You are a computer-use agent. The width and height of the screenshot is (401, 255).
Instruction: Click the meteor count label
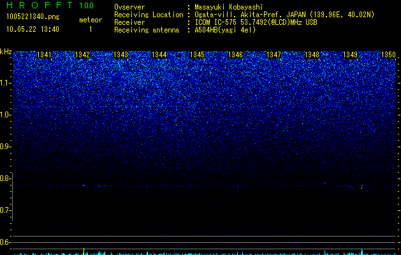[91, 20]
